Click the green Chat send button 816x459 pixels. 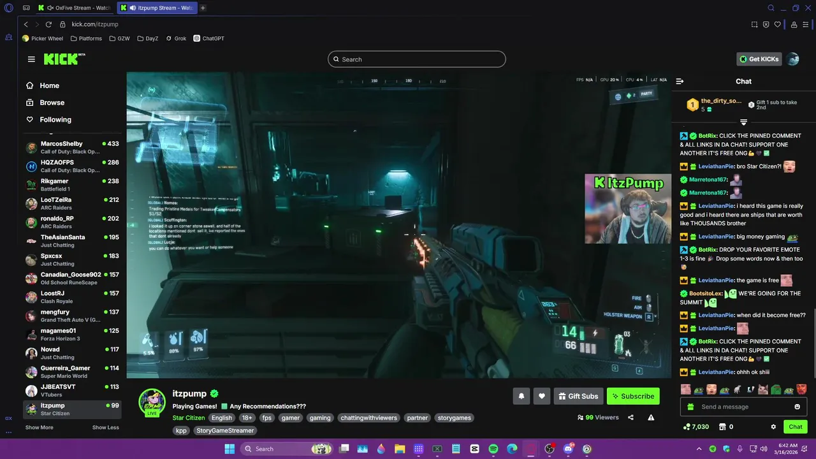click(x=795, y=426)
